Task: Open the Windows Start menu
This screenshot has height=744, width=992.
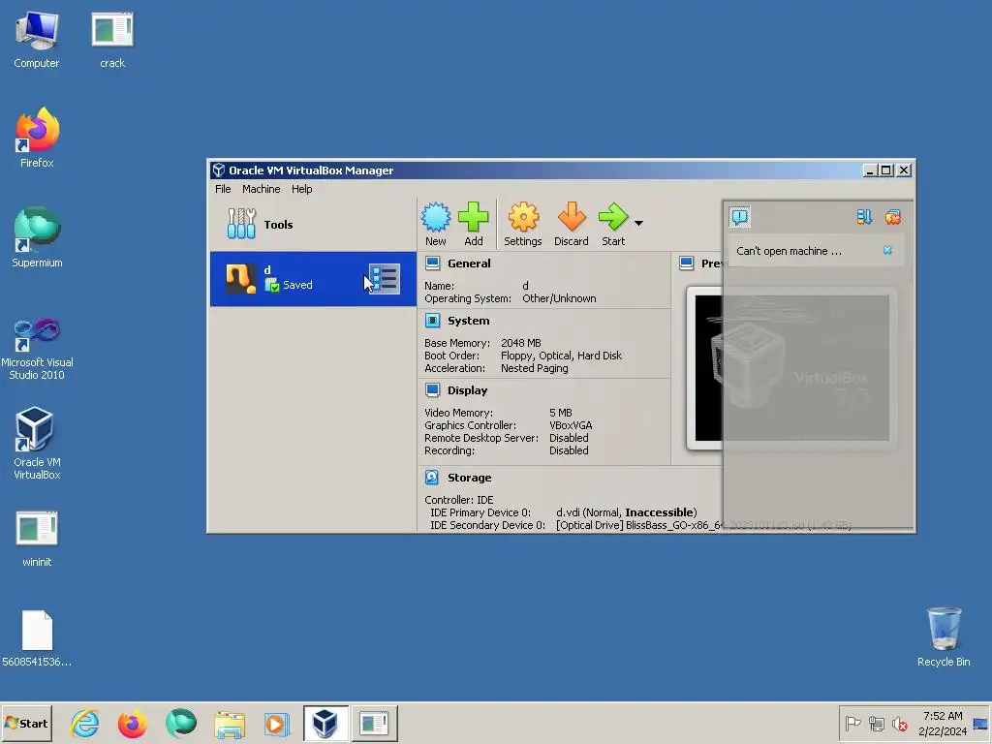Action: click(x=26, y=723)
